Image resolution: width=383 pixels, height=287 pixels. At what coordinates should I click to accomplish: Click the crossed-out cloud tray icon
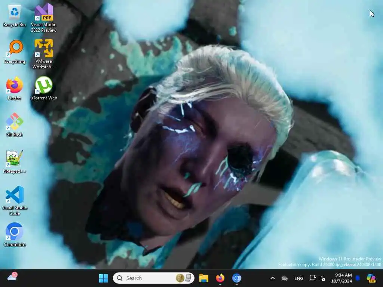(285, 278)
